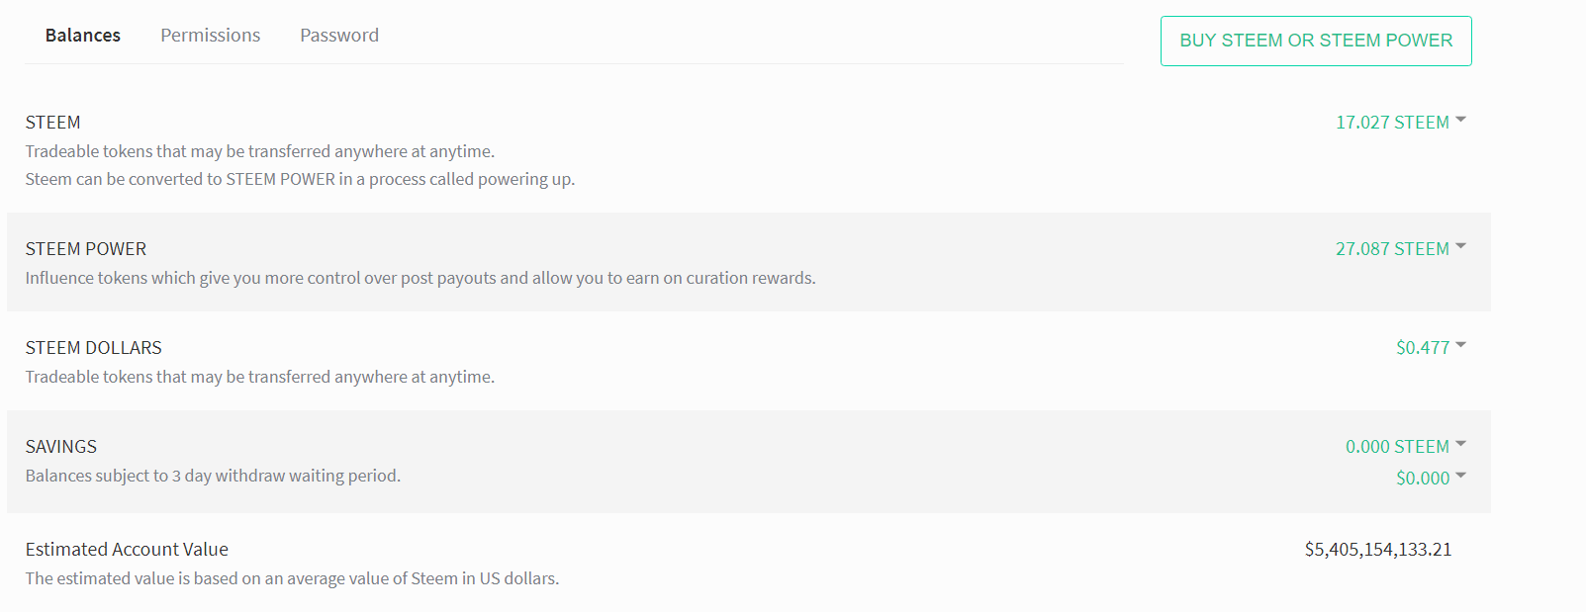Click the STEEM POWER heading
The image size is (1586, 612).
click(x=86, y=249)
